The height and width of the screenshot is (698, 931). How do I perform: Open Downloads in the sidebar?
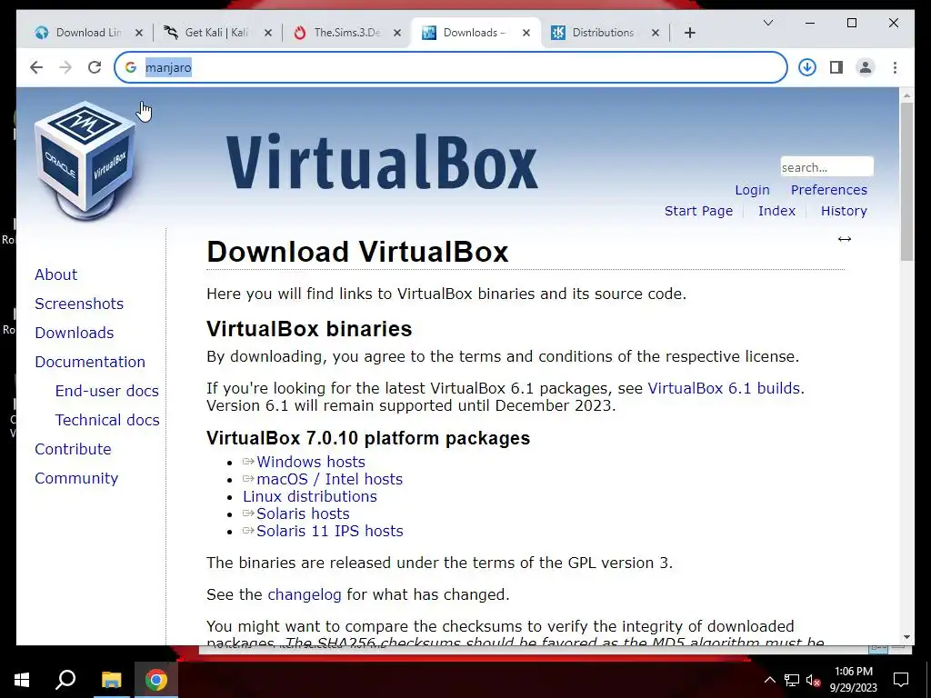point(75,333)
